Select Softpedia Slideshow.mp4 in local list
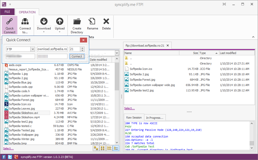The height and width of the screenshot is (160, 258). [24, 117]
